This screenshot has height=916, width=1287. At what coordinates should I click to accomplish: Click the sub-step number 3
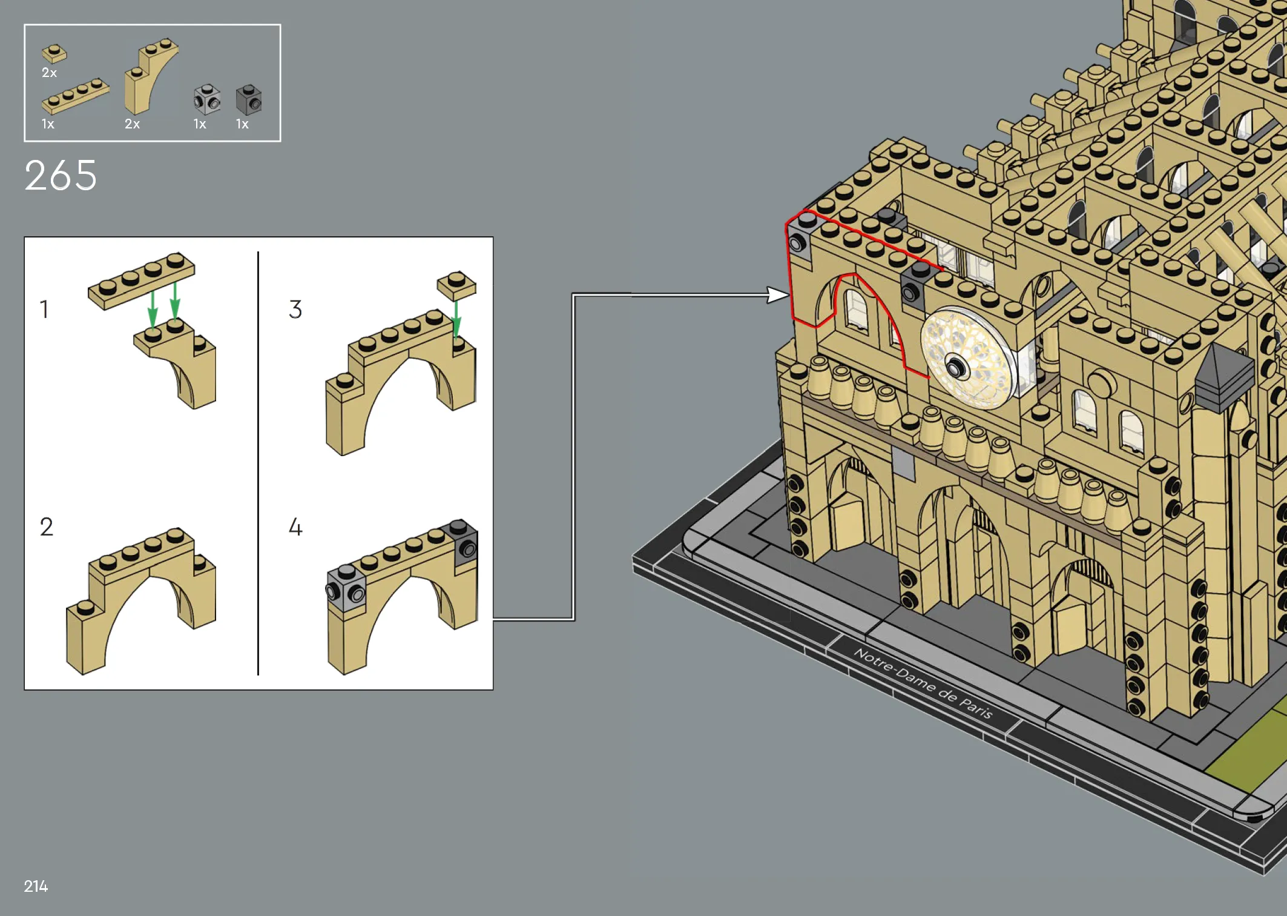[295, 309]
